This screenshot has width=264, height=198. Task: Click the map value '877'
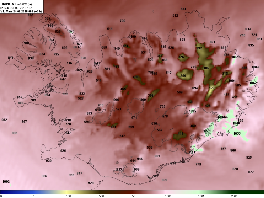tap(251, 172)
